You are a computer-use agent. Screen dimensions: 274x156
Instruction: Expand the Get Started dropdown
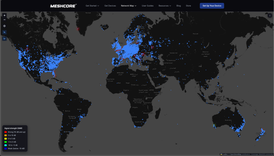tap(92, 6)
